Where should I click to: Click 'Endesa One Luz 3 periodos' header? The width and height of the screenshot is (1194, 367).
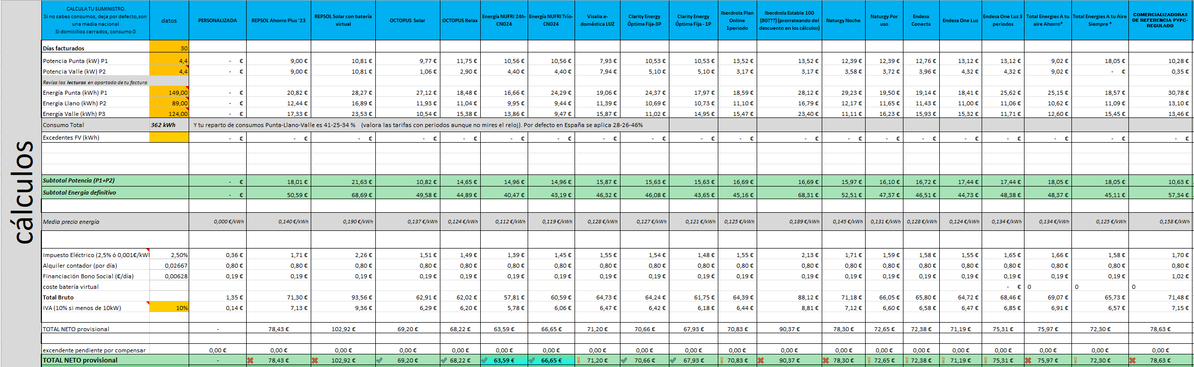pyautogui.click(x=1003, y=20)
